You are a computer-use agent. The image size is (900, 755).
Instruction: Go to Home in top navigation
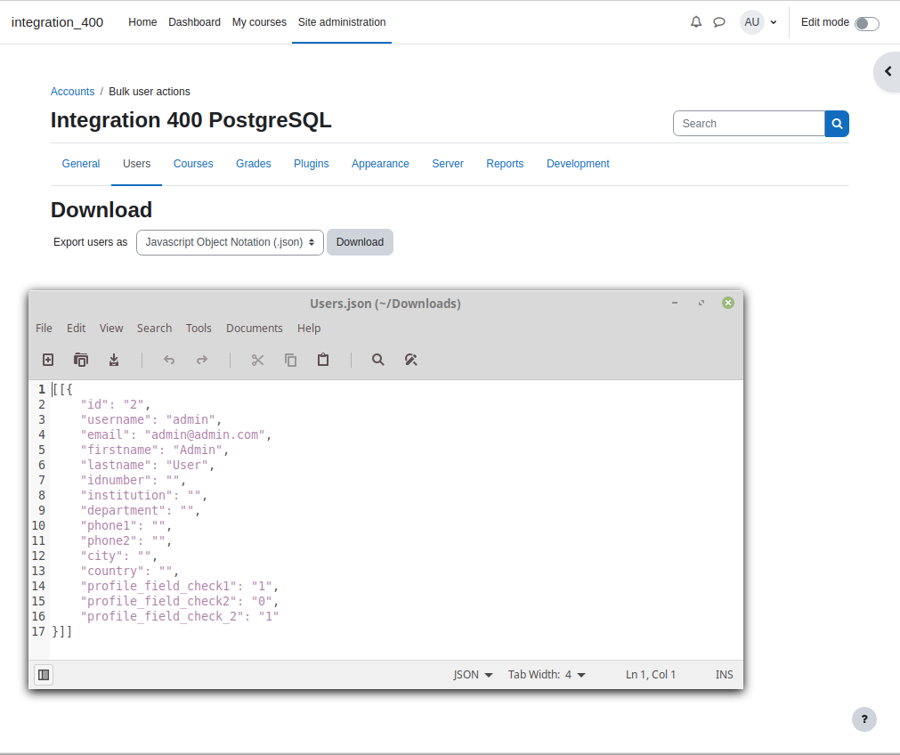coord(142,22)
